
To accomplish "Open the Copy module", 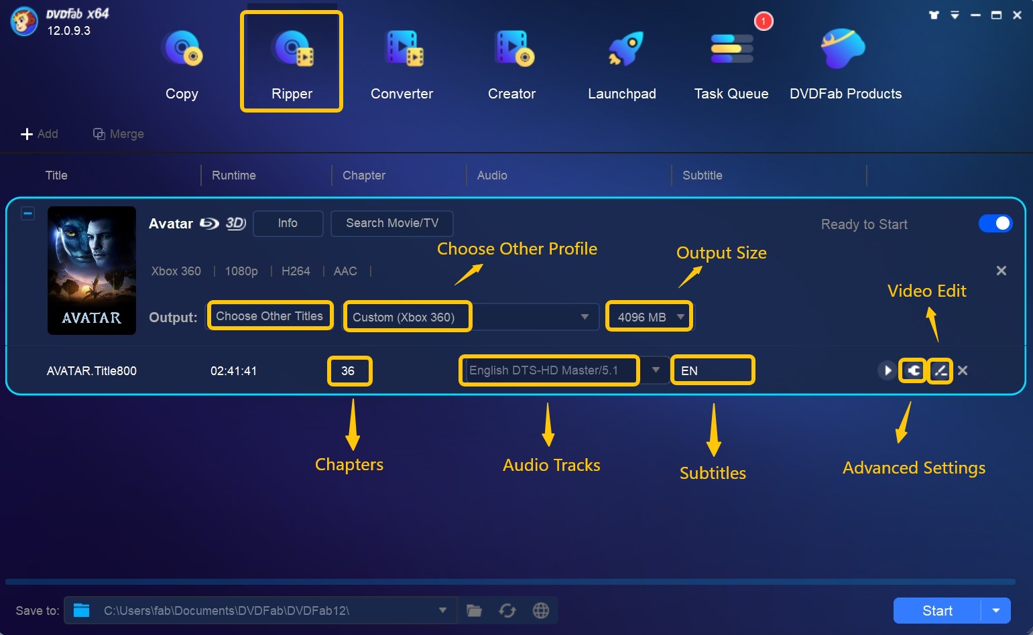I will coord(182,65).
